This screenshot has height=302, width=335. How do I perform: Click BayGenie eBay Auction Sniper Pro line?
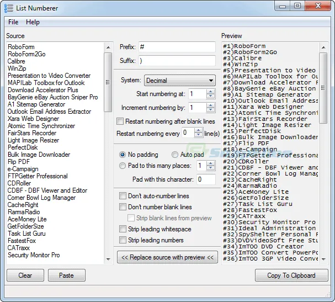point(52,97)
